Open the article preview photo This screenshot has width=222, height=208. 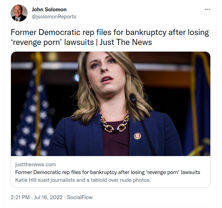tap(111, 104)
